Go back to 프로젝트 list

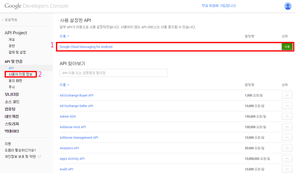(x=10, y=20)
